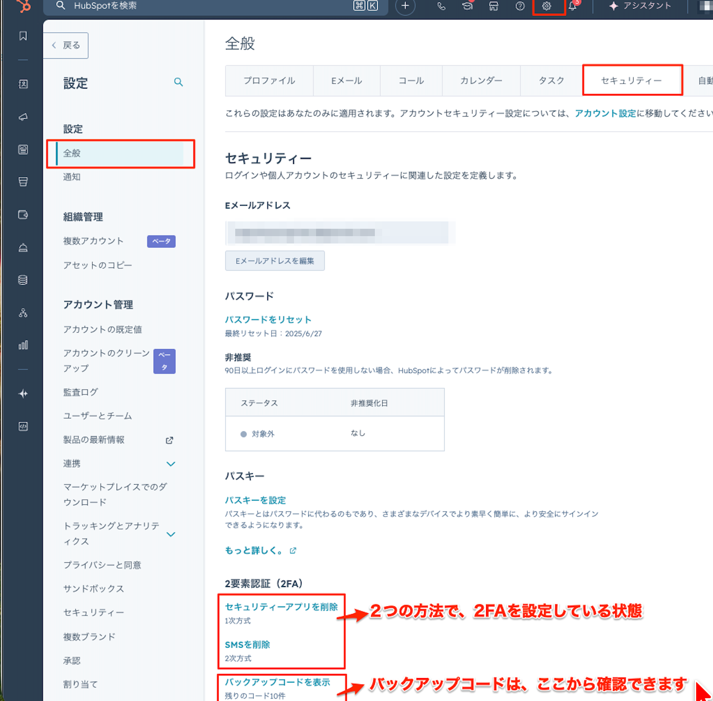The image size is (713, 701).
Task: Collapse the トラッキングとアナリティクス section
Action: [x=171, y=534]
